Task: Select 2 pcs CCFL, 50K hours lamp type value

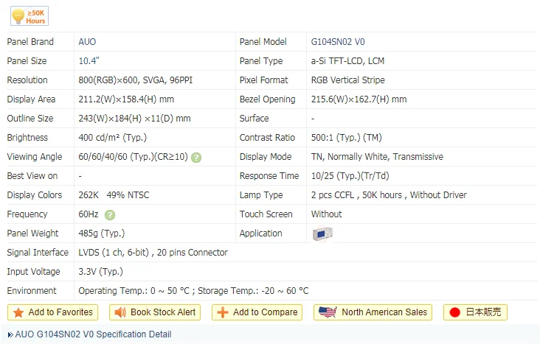Action: (x=389, y=195)
